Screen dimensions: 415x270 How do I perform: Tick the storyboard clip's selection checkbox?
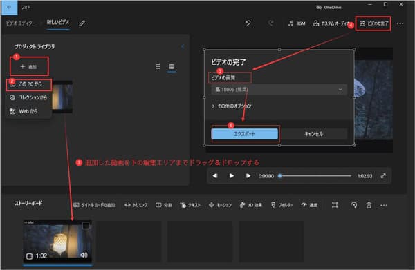coord(86,226)
